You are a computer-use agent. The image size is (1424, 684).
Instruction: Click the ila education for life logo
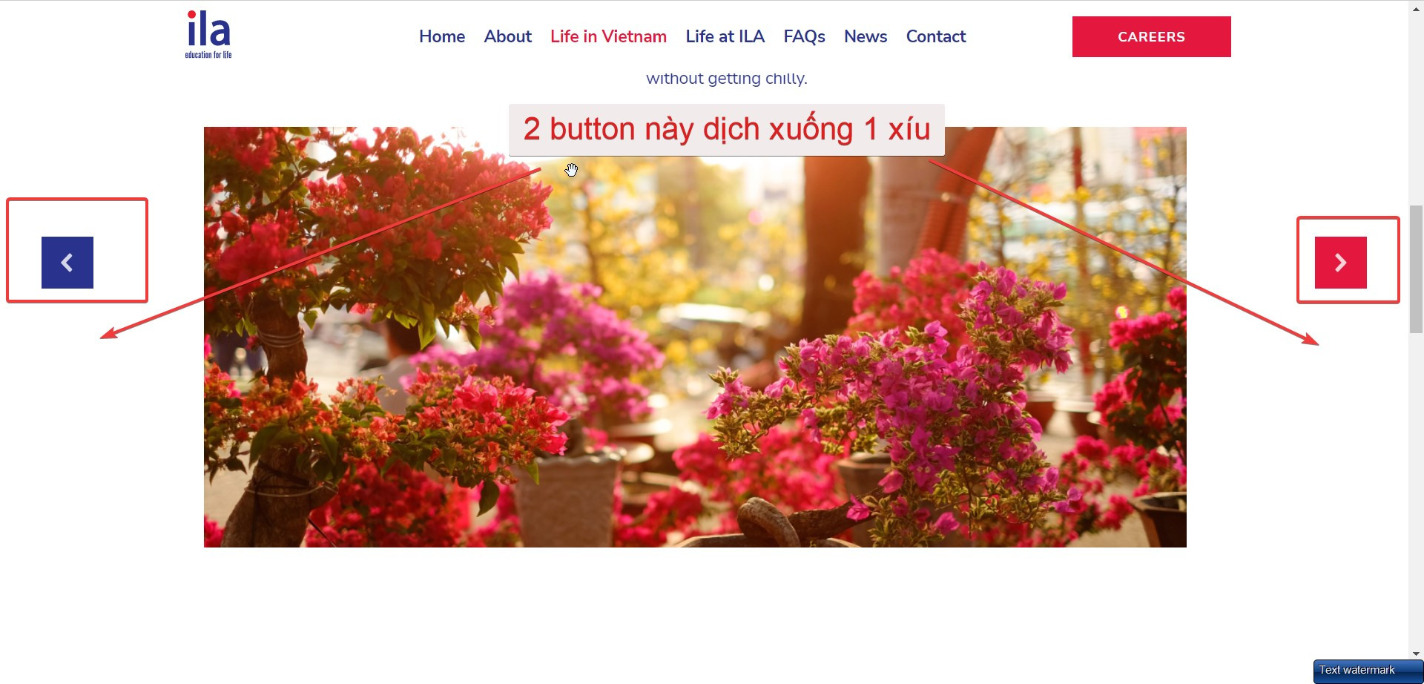pyautogui.click(x=208, y=35)
